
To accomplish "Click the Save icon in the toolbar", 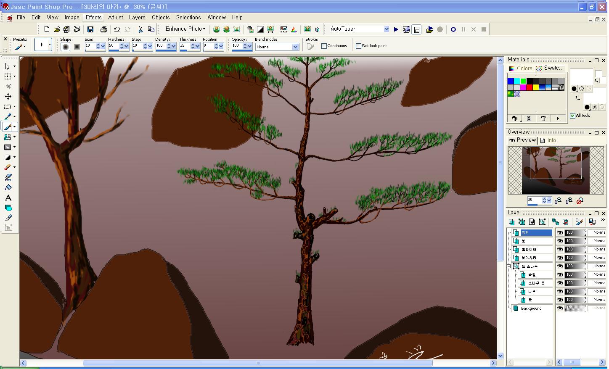I will tap(90, 29).
